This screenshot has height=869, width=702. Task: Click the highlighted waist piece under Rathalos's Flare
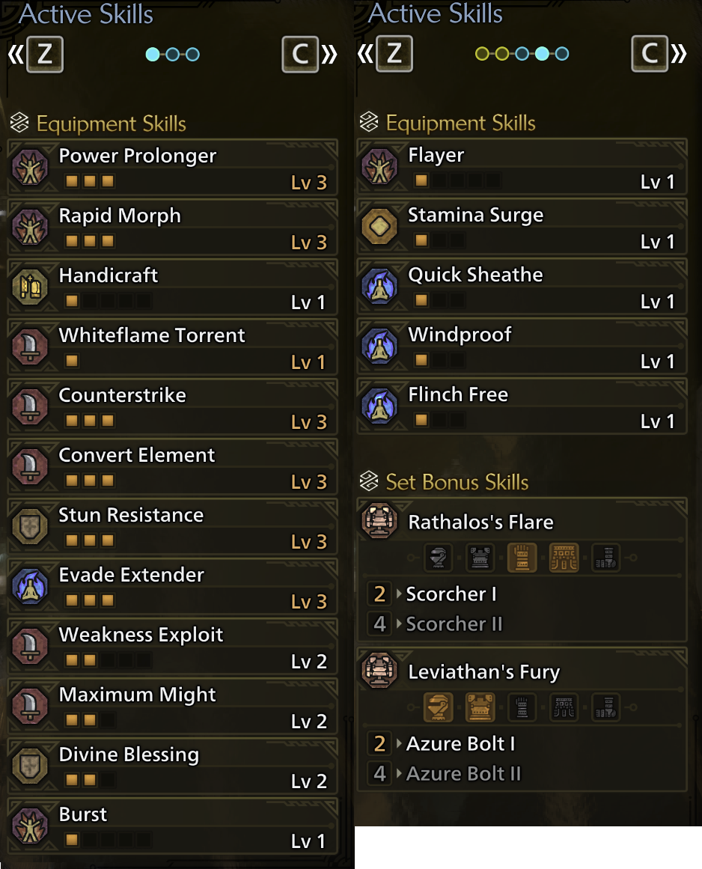[564, 558]
